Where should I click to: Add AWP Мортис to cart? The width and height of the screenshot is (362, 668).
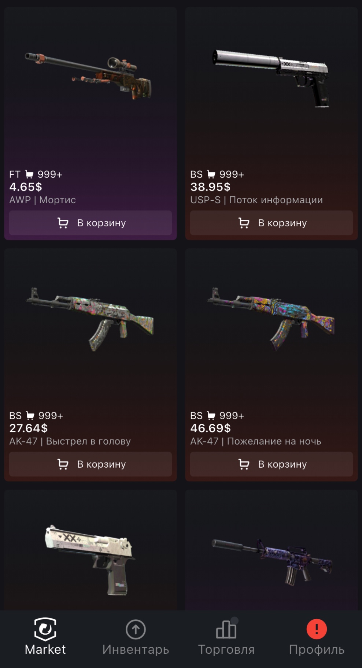point(90,223)
